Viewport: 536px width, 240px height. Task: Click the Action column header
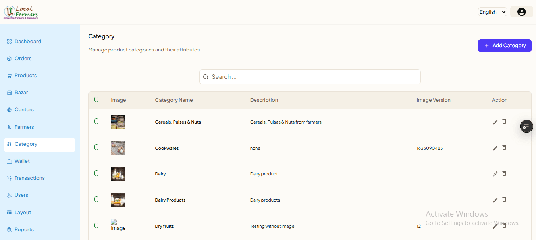(x=499, y=100)
